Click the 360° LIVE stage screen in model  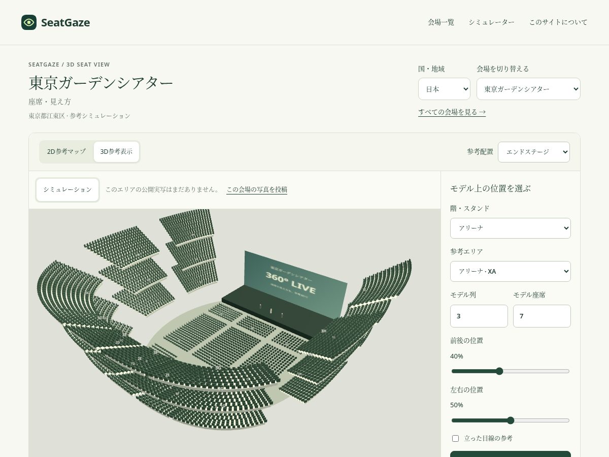coord(295,284)
